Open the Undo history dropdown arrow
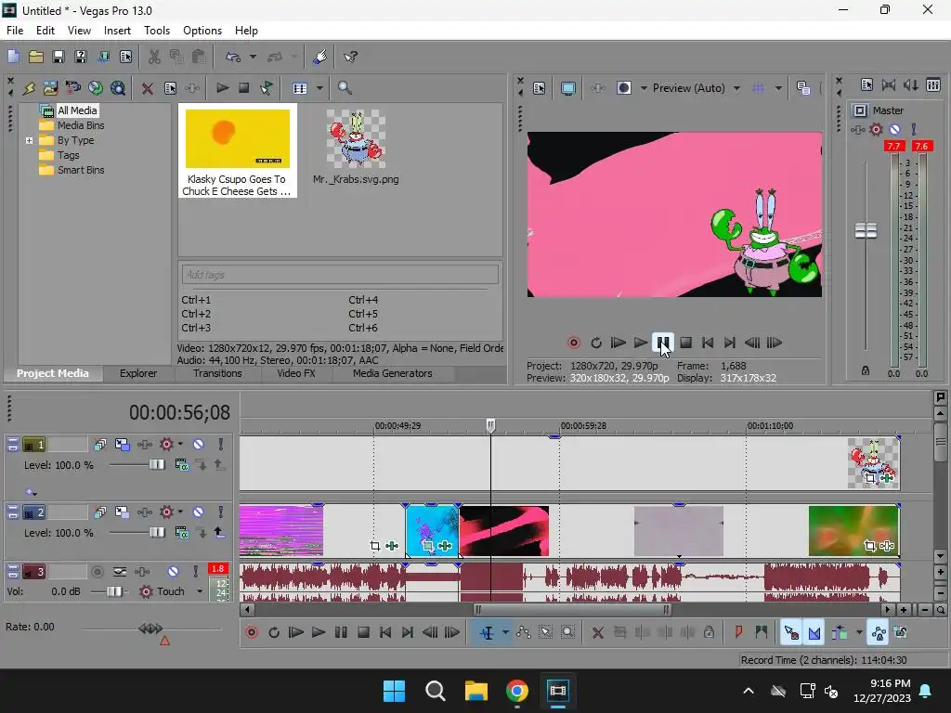 click(x=253, y=57)
